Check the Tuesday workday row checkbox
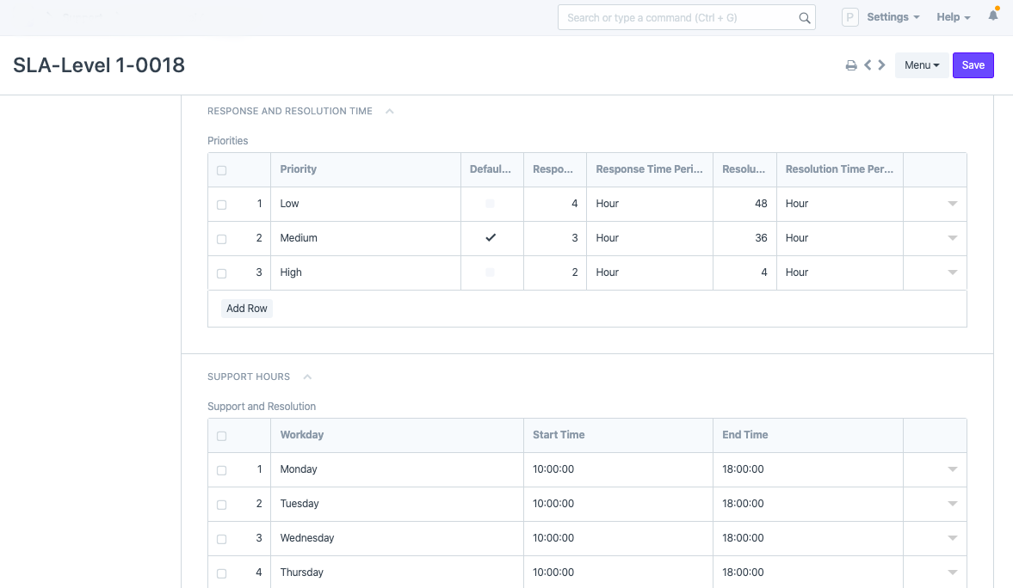Screen dimensions: 1013x588 click(221, 505)
